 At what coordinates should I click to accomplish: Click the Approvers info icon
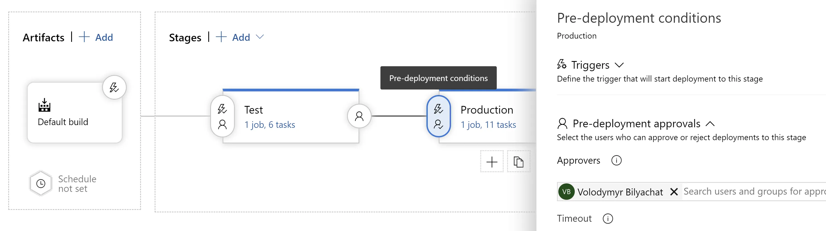(x=616, y=160)
